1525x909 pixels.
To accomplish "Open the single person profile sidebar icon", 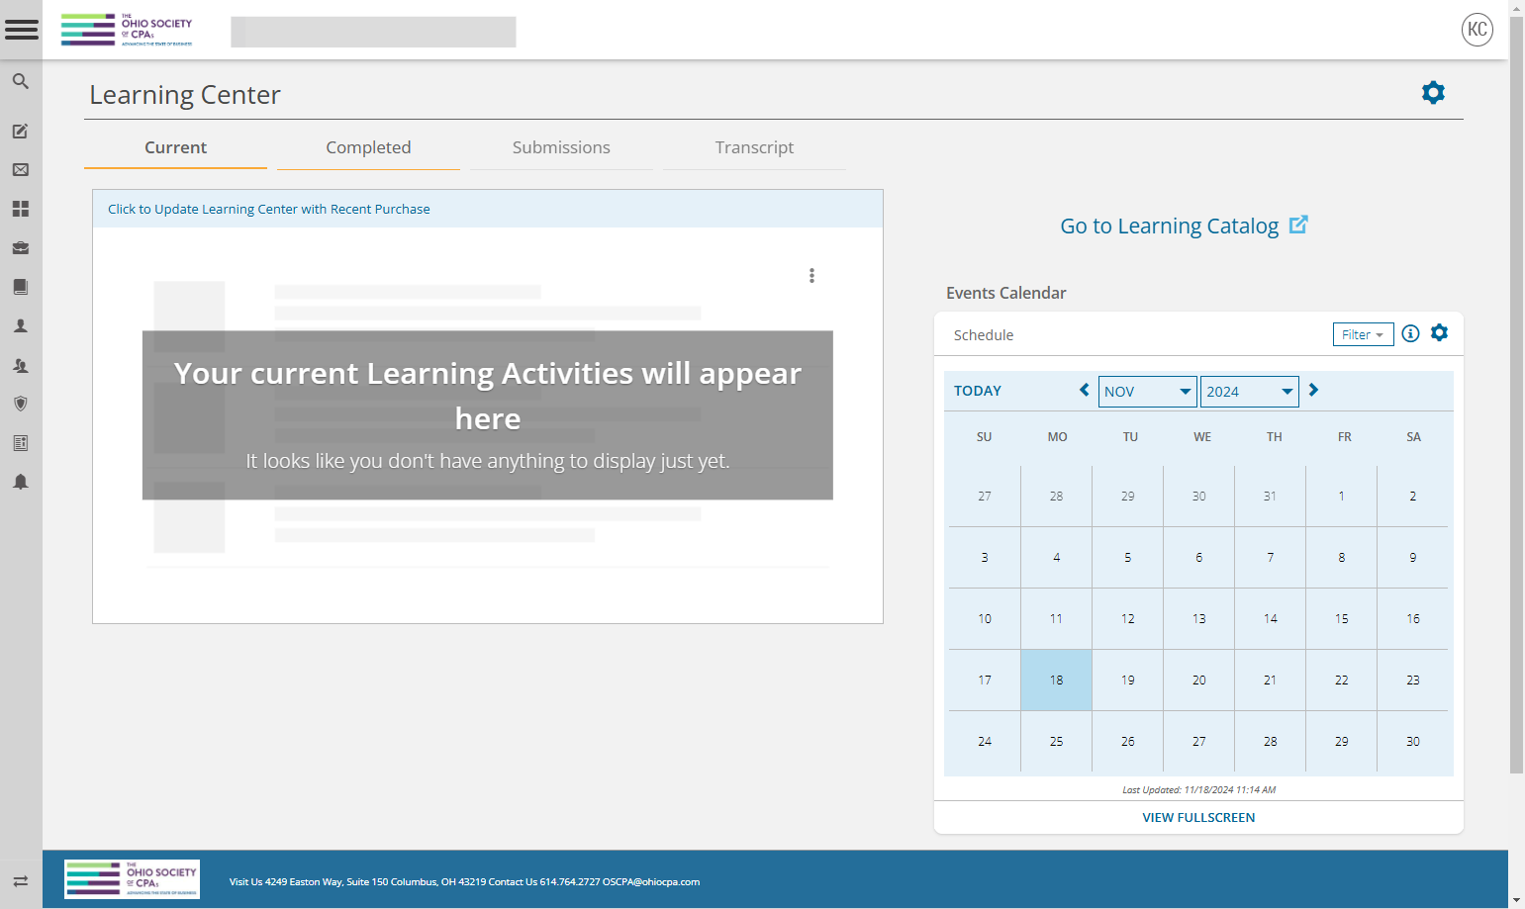I will click(x=20, y=325).
